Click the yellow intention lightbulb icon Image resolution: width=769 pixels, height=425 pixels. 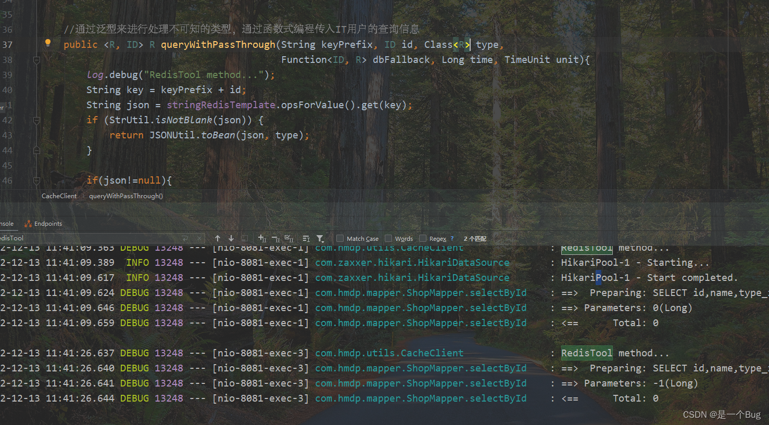click(48, 43)
